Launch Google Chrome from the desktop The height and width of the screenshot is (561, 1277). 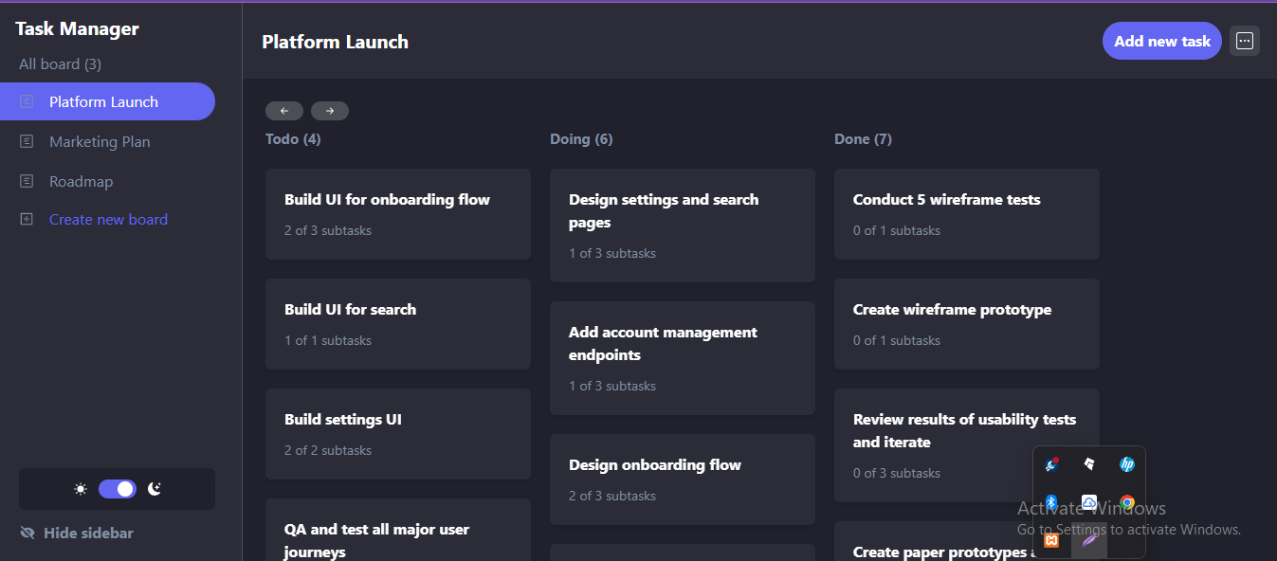pos(1126,502)
